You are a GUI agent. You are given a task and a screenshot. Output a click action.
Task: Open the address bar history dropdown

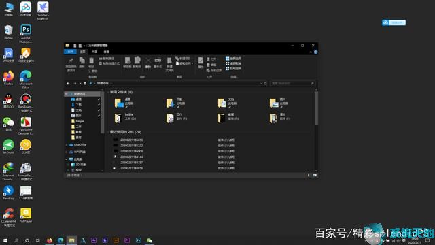pyautogui.click(x=261, y=83)
